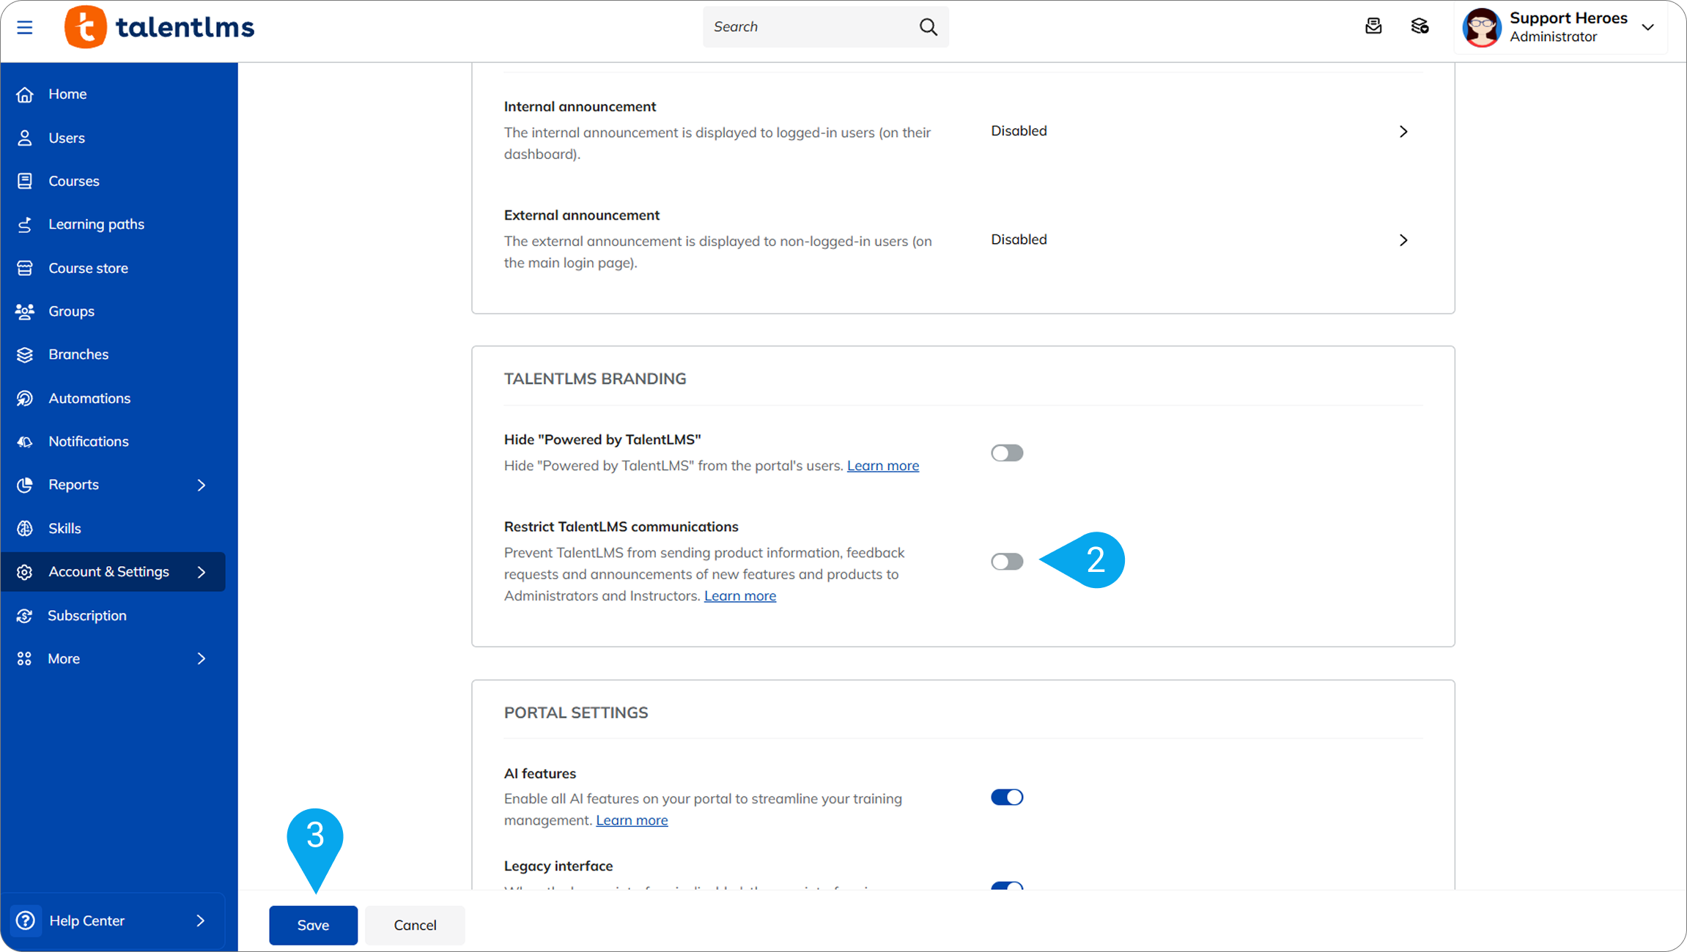Click the Automations sidebar icon

tap(25, 398)
